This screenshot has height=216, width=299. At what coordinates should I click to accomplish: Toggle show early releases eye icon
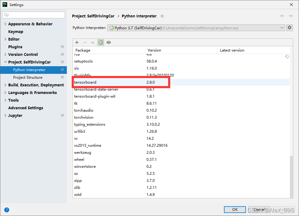(x=109, y=42)
